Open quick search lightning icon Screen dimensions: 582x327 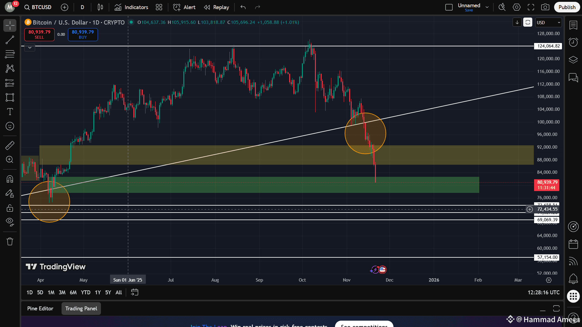click(x=502, y=7)
